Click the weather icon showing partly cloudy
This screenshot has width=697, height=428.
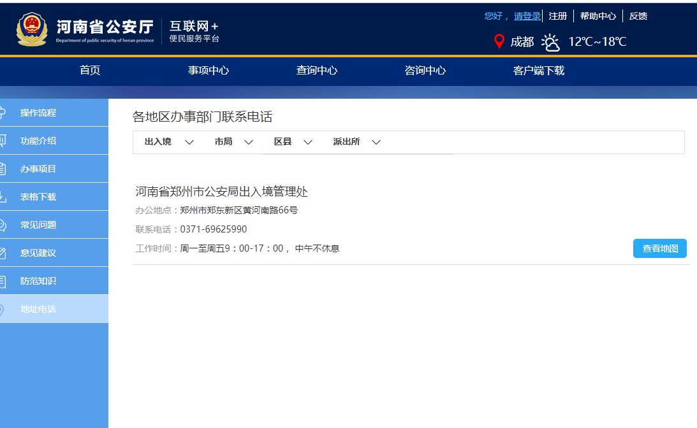coord(550,41)
